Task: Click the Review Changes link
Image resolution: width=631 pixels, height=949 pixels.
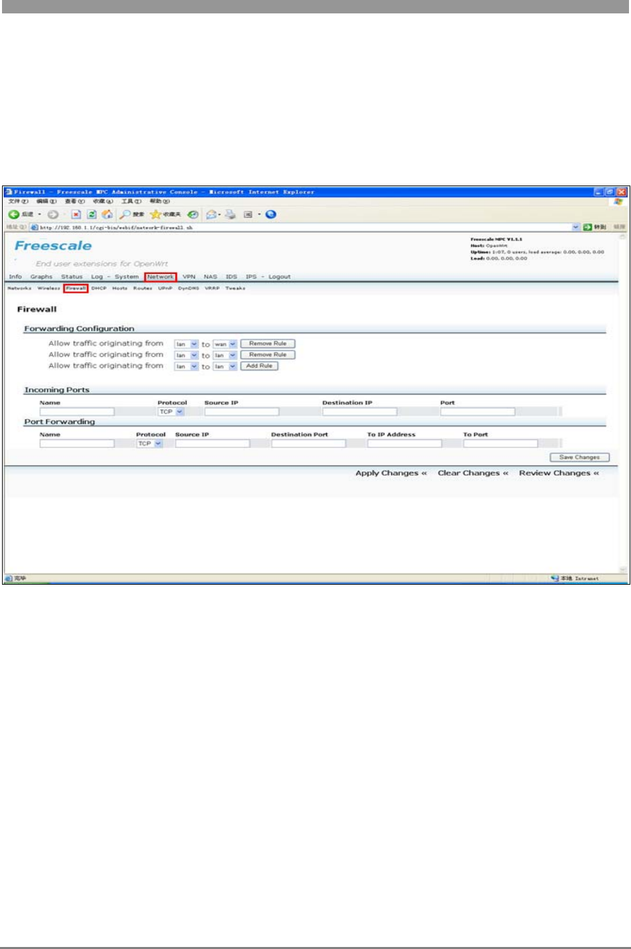Action: [559, 473]
